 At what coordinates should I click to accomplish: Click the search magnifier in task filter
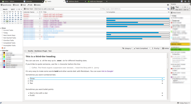tap(168, 9)
